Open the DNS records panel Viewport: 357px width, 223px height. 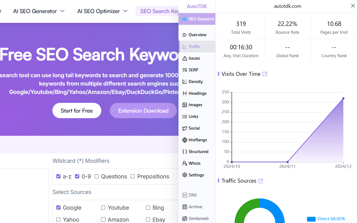tap(184, 195)
